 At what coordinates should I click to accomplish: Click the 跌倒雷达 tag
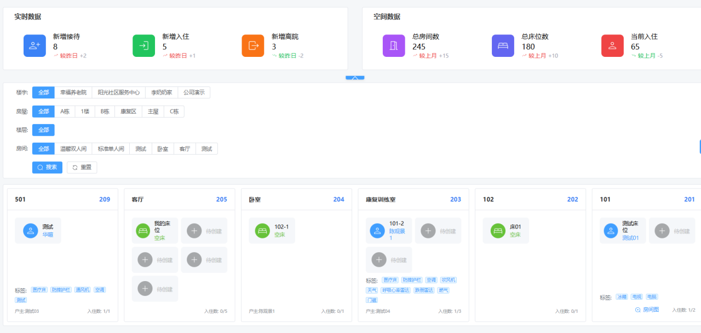[424, 290]
